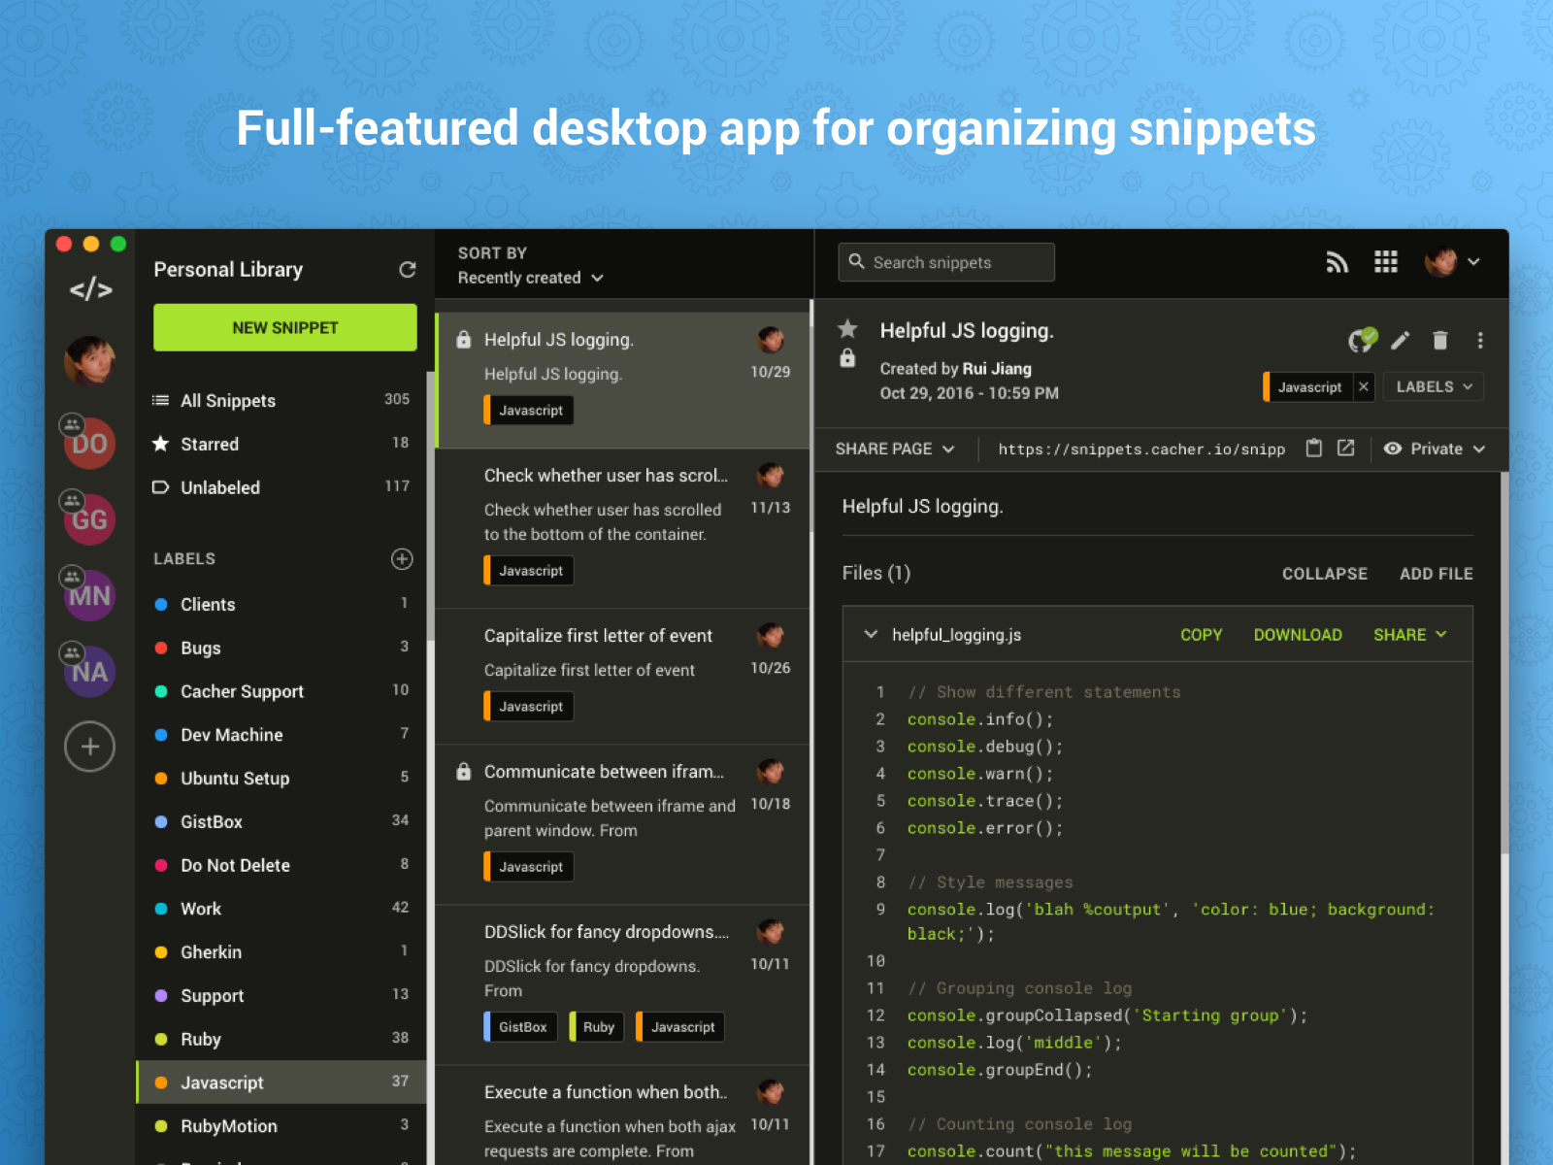Open the user account menu dropdown
The width and height of the screenshot is (1553, 1165).
pyautogui.click(x=1452, y=262)
